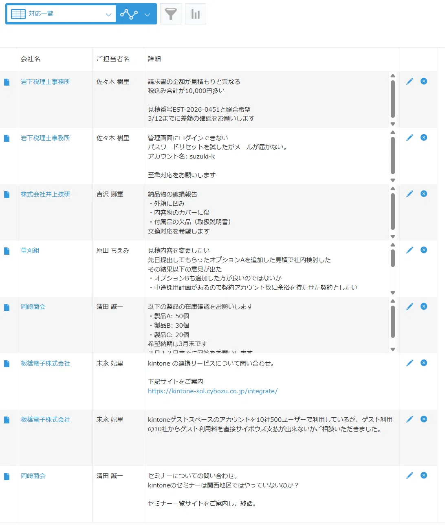Open record details for the 請求書の金額 row
The height and width of the screenshot is (529, 445).
pos(7,82)
